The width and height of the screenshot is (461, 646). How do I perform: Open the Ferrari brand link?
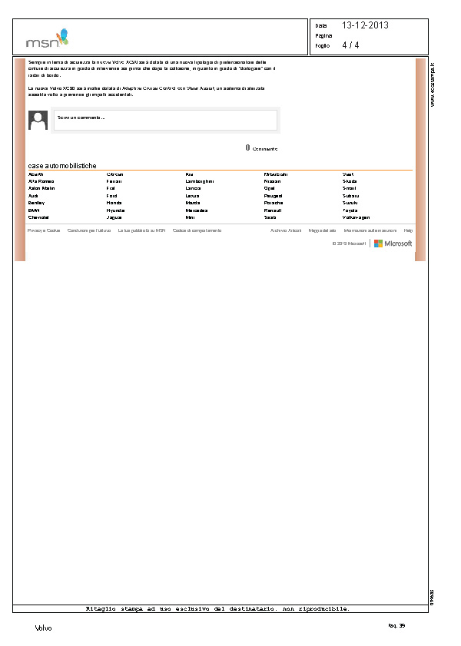pyautogui.click(x=114, y=181)
